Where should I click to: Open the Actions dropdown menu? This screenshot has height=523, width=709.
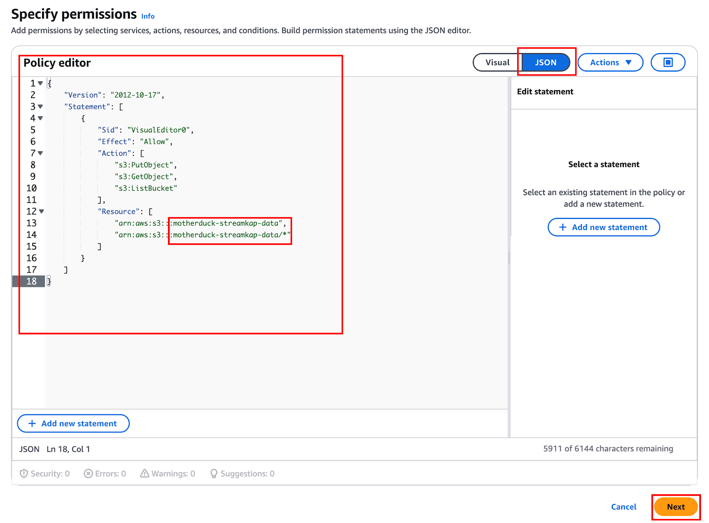610,62
